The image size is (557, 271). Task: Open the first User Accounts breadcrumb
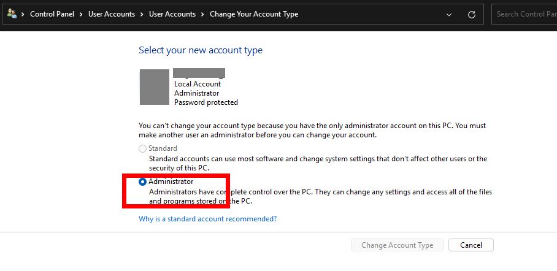(x=112, y=14)
